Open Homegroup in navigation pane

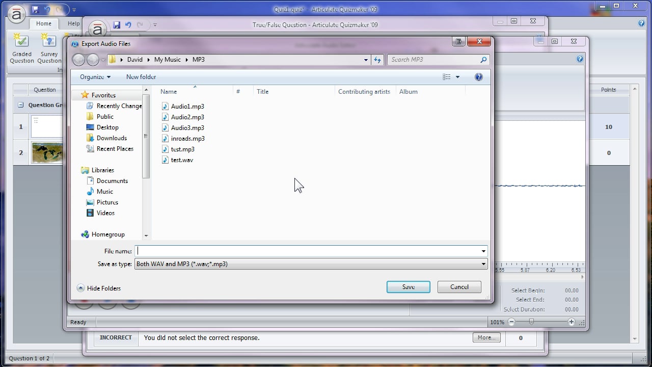(x=103, y=234)
